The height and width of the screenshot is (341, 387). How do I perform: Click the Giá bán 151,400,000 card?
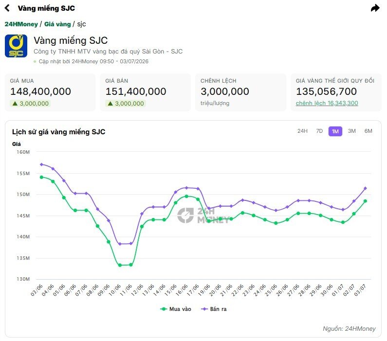pos(146,92)
